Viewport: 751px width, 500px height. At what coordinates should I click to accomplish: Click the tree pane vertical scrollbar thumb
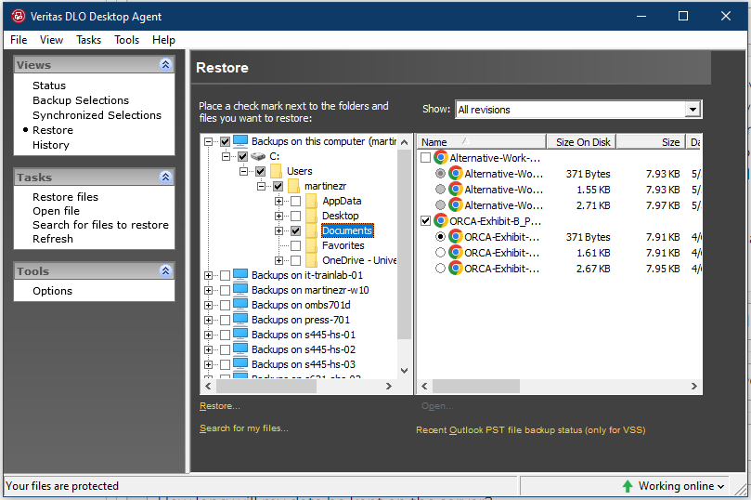[x=404, y=244]
